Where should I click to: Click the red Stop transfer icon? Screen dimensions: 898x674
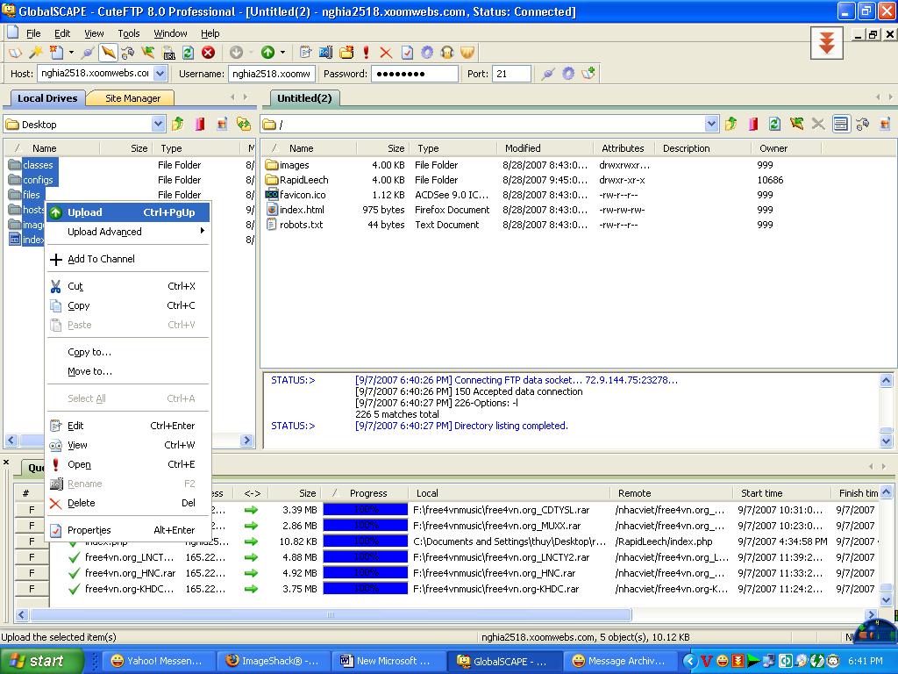click(x=209, y=53)
